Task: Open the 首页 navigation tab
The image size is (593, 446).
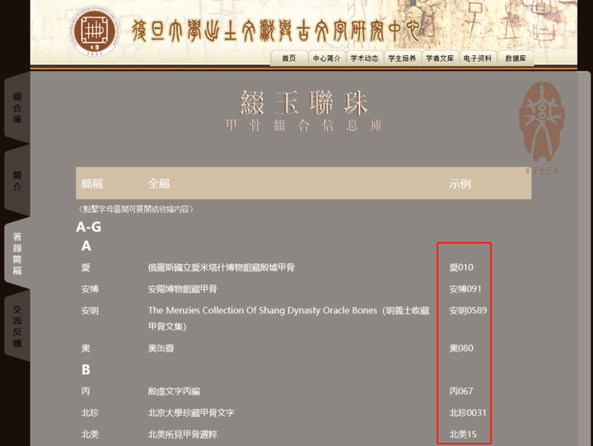Action: pos(289,58)
